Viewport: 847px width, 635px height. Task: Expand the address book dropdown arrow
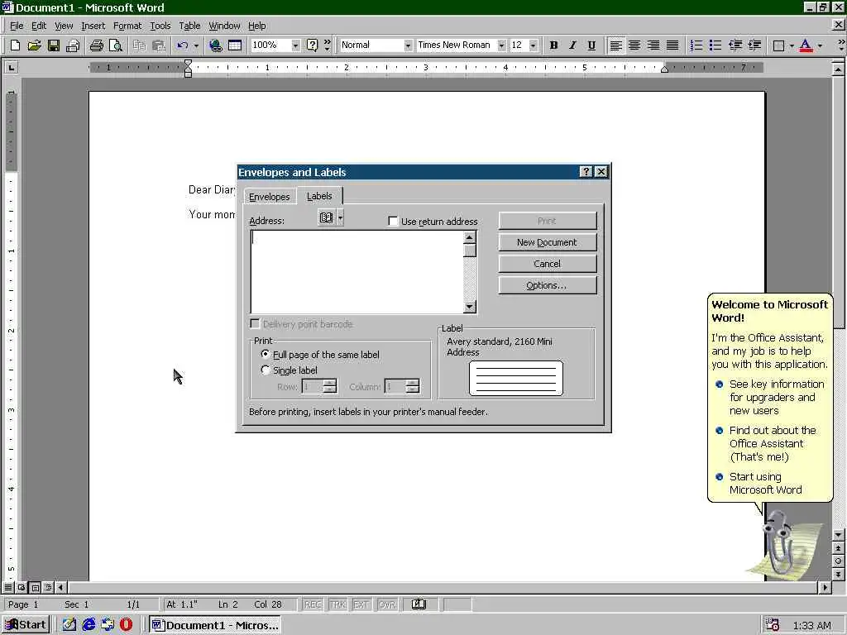pos(340,217)
